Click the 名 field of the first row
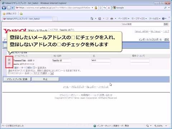The image size is (172, 129). coord(100,61)
